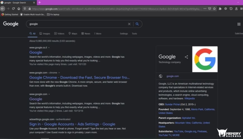
Task: Open the Google Chrome download result
Action: click(x=79, y=78)
